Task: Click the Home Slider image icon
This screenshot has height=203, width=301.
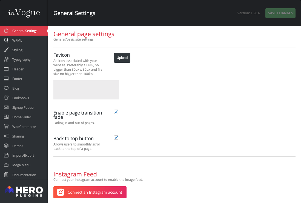Action: (6, 117)
